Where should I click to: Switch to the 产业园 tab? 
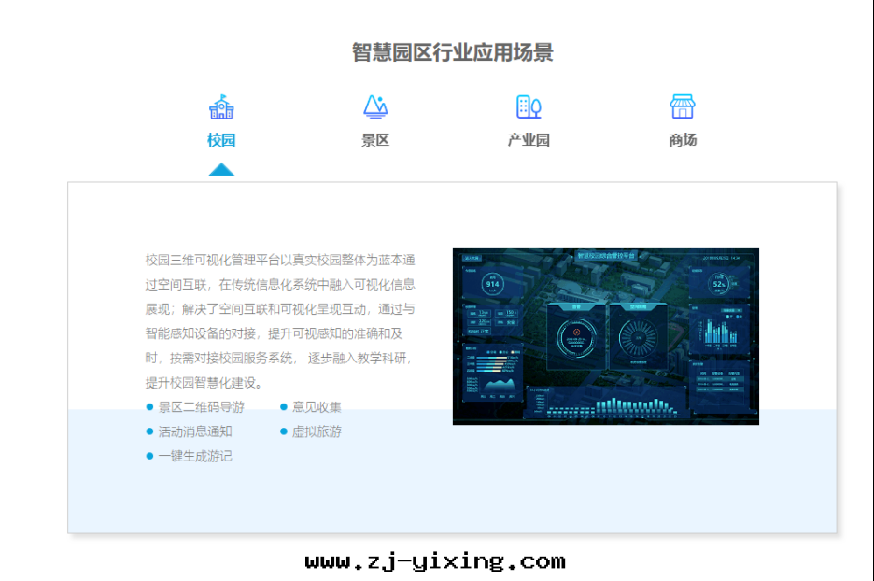pyautogui.click(x=527, y=138)
